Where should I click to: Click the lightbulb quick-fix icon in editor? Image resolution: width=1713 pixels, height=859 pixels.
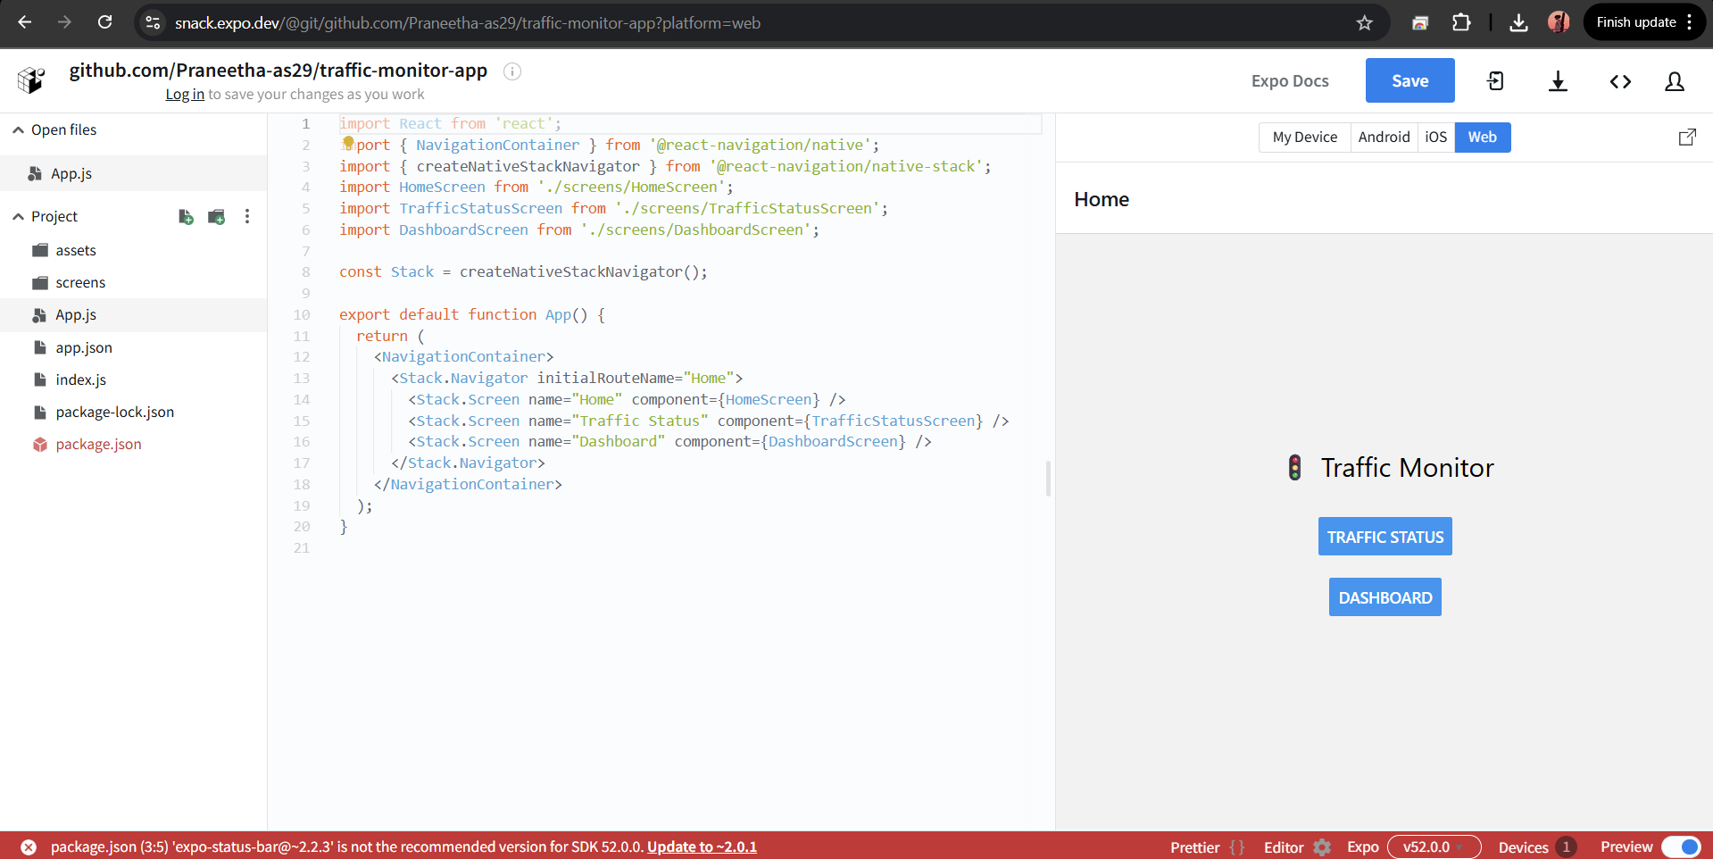(x=348, y=143)
